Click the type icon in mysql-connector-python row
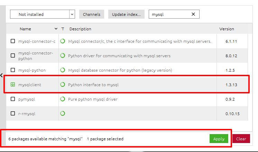Viewport: 258px width, 152px height. [63, 55]
